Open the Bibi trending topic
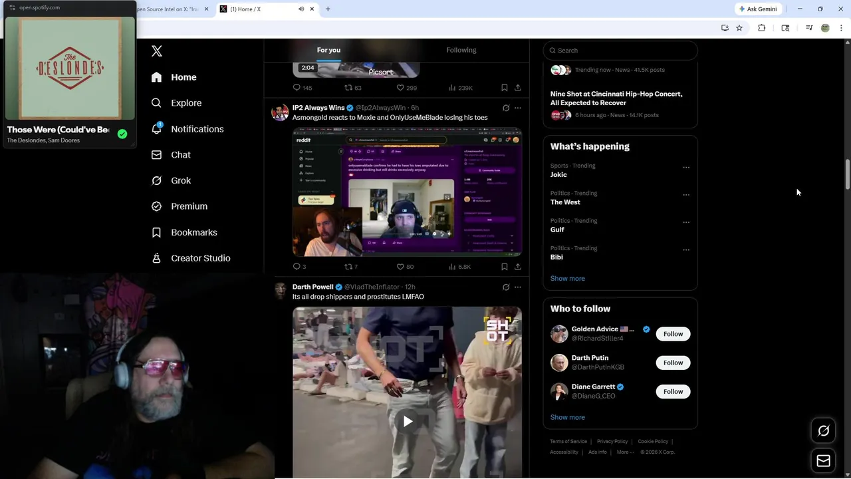This screenshot has width=851, height=479. point(556,257)
